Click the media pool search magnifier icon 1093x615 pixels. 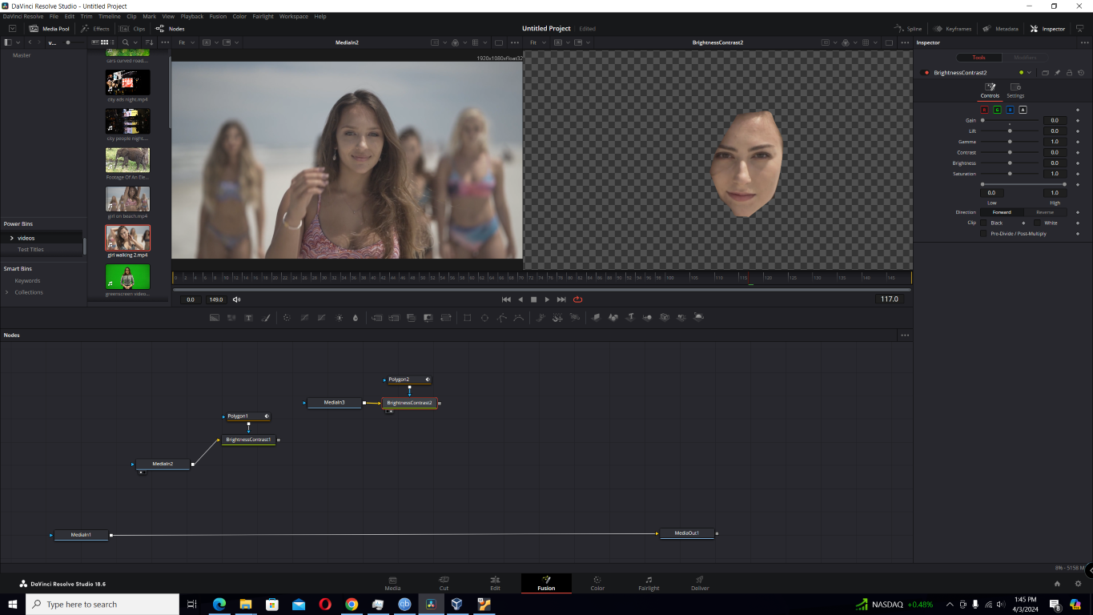(x=127, y=42)
